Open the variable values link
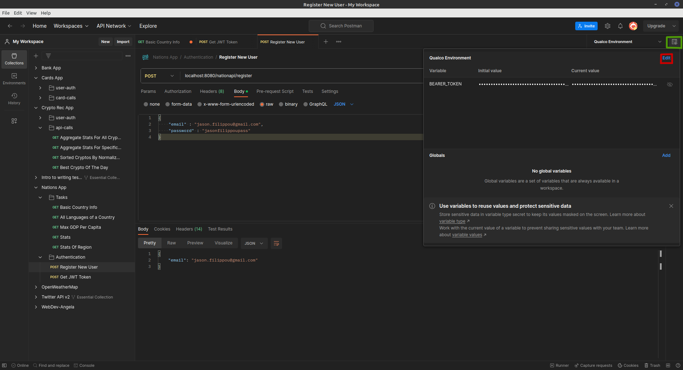 467,235
